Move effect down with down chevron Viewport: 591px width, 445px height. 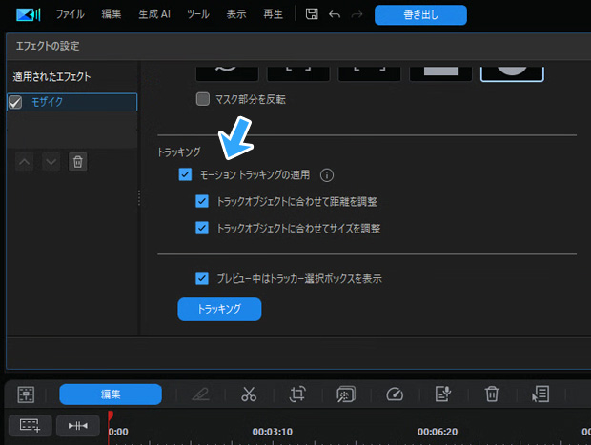click(51, 162)
